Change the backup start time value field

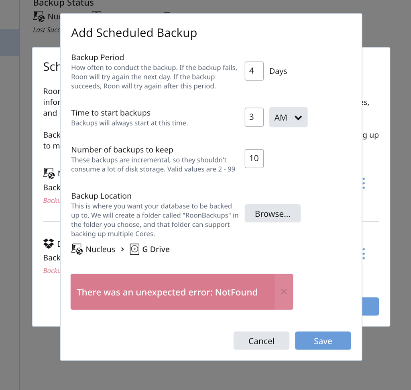(x=254, y=117)
